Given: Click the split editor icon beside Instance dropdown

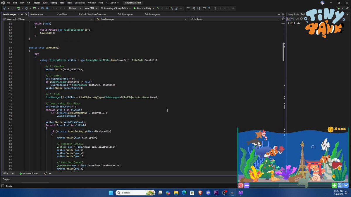Looking at the screenshot, I should (x=283, y=19).
